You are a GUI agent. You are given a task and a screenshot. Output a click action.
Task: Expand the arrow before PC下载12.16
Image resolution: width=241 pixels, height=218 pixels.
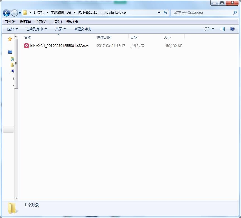(x=74, y=13)
